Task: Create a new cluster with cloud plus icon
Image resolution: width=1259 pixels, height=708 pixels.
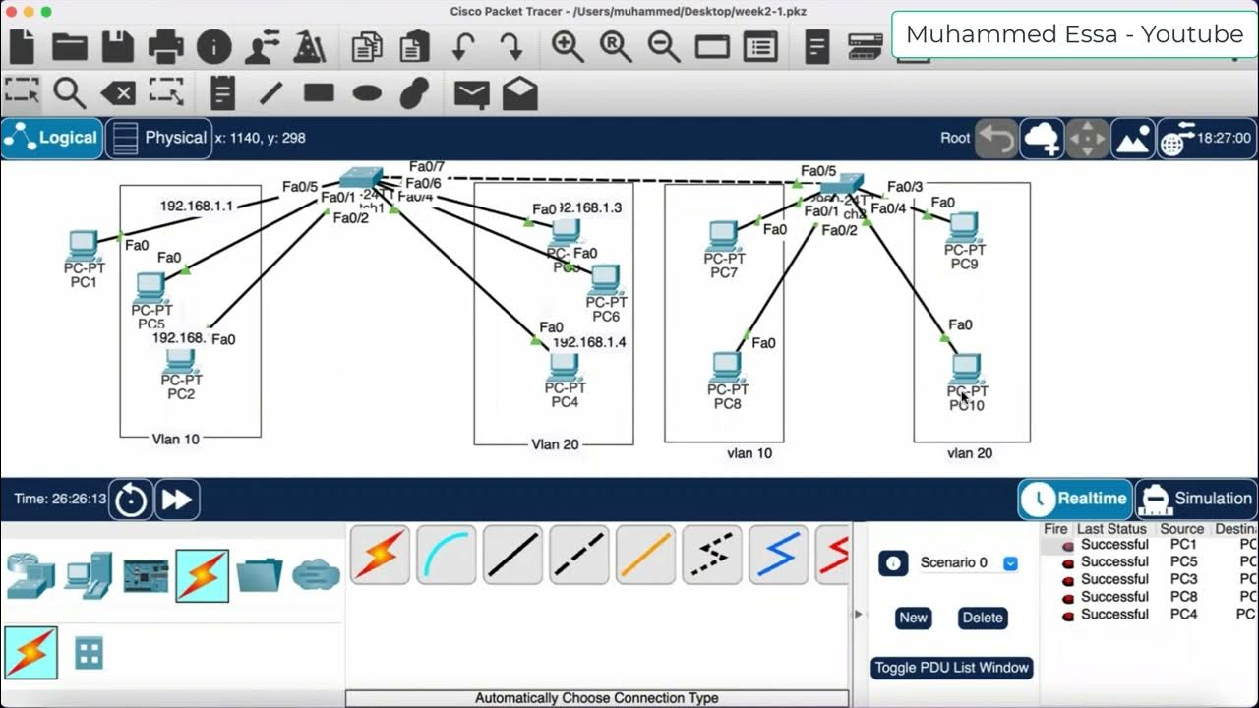Action: click(1042, 139)
